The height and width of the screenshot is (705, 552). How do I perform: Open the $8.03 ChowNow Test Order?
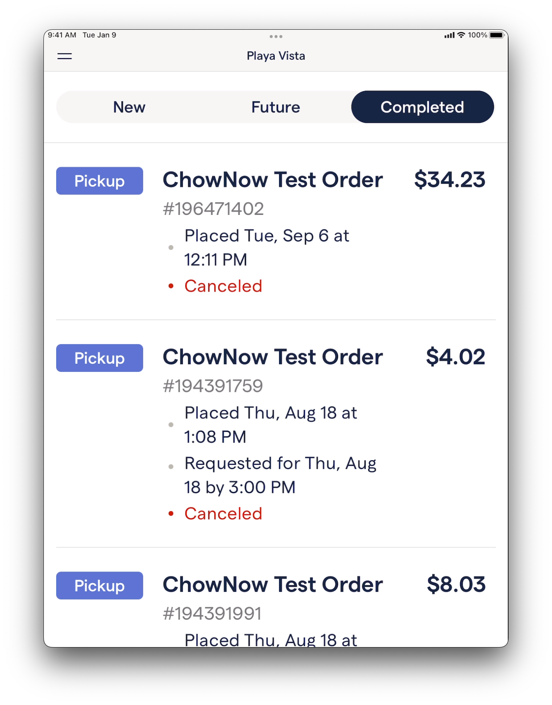(272, 585)
